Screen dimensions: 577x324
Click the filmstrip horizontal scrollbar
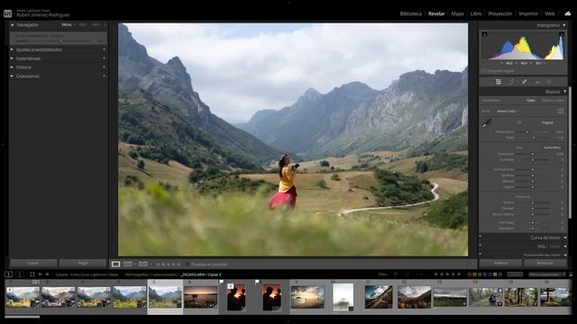tap(22, 317)
